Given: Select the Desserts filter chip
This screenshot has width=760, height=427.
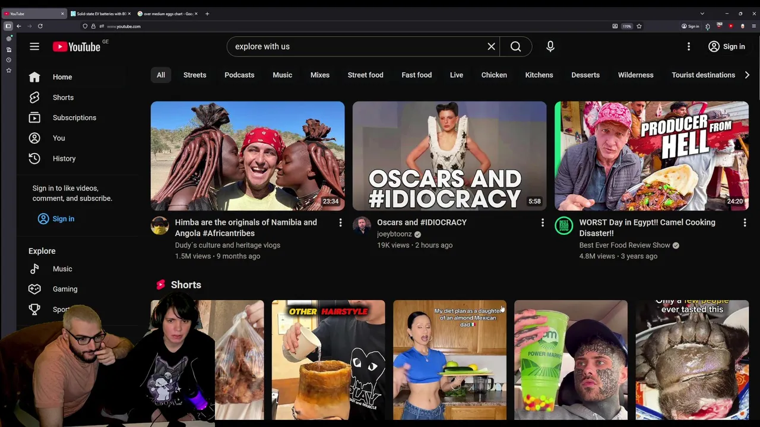Looking at the screenshot, I should (585, 75).
